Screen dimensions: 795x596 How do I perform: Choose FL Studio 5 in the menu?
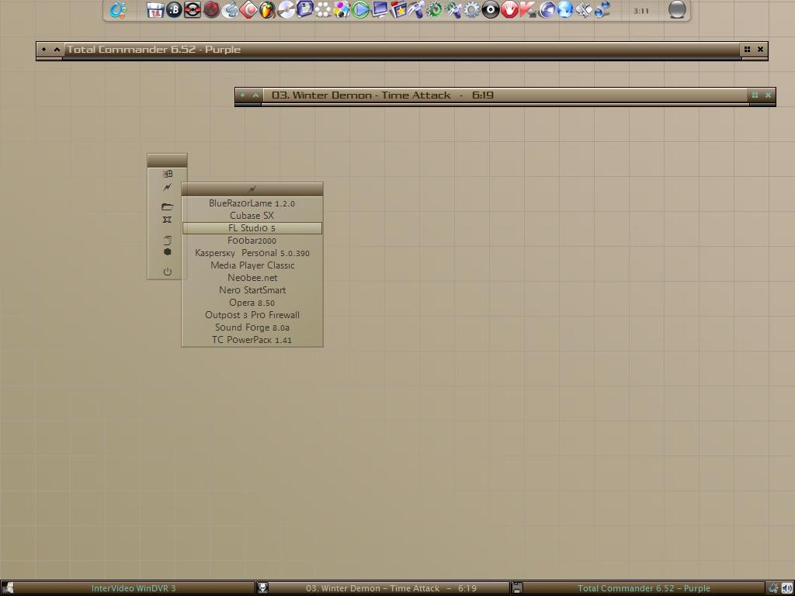click(252, 228)
